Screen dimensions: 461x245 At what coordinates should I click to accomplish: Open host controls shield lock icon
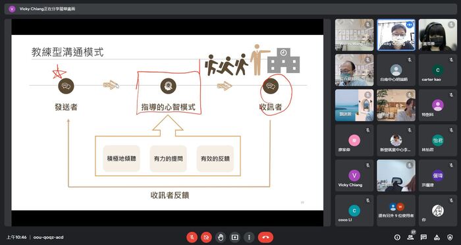tap(450, 237)
